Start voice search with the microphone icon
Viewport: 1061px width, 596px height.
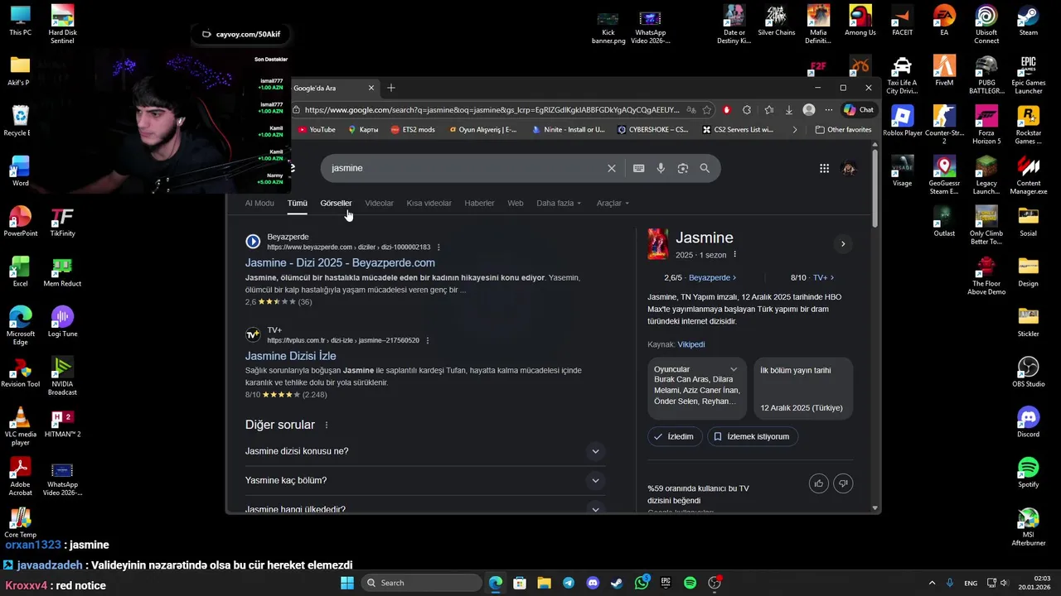(661, 168)
